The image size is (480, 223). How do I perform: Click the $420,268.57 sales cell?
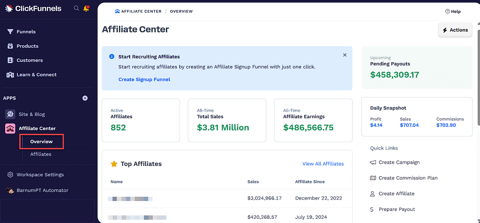(262, 217)
